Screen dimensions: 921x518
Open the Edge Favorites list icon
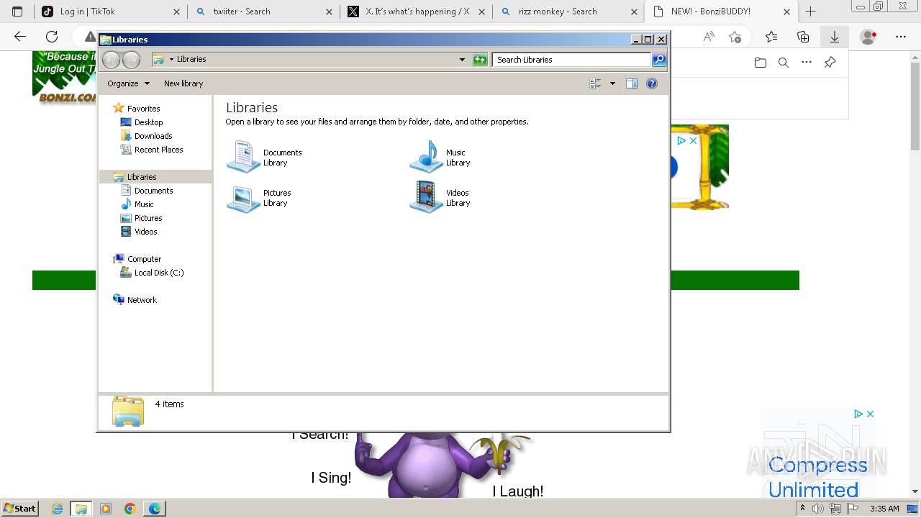coord(771,37)
